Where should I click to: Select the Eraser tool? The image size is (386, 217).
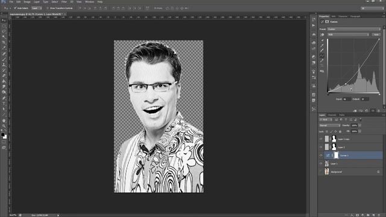(4, 76)
